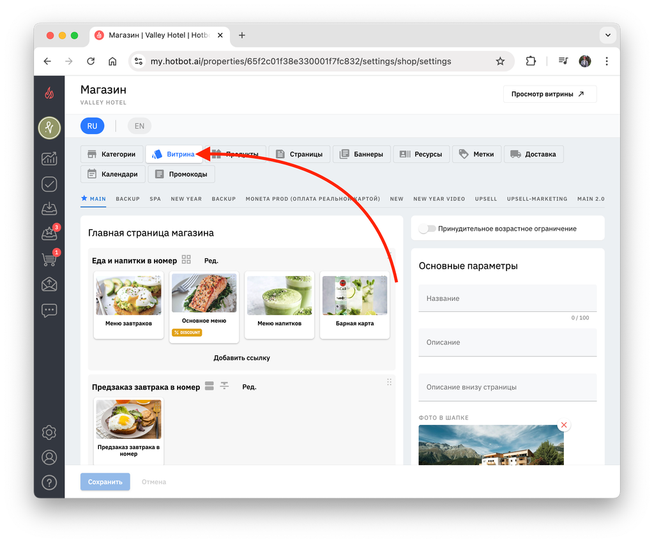The width and height of the screenshot is (654, 543).
Task: Open the Календари tab
Action: click(x=112, y=174)
